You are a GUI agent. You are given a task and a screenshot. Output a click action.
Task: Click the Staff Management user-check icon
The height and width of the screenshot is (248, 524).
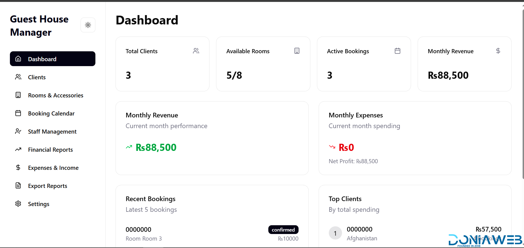click(x=18, y=131)
